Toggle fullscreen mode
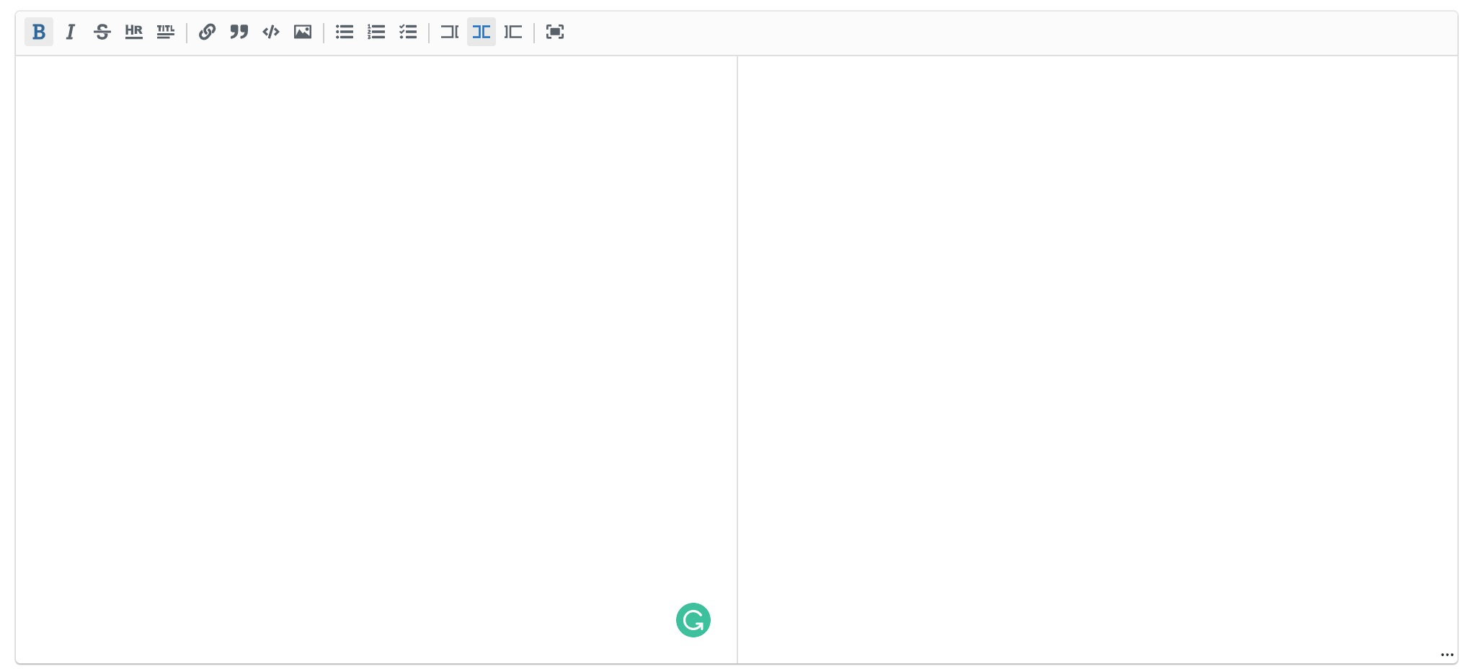The width and height of the screenshot is (1469, 672). point(555,32)
